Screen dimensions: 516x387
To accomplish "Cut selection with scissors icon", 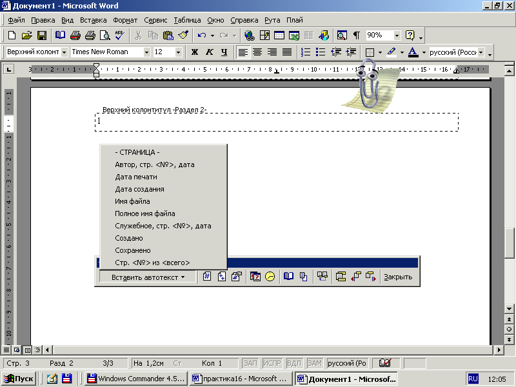I will (x=138, y=35).
